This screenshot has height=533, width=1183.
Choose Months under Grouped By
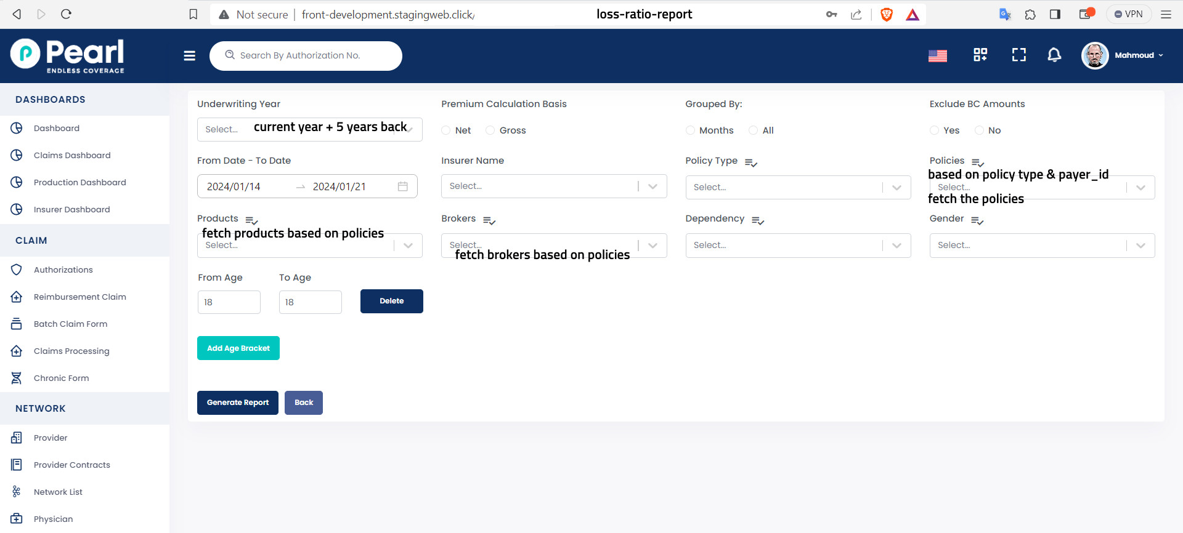click(x=690, y=130)
